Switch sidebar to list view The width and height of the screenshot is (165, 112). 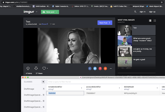(150, 21)
